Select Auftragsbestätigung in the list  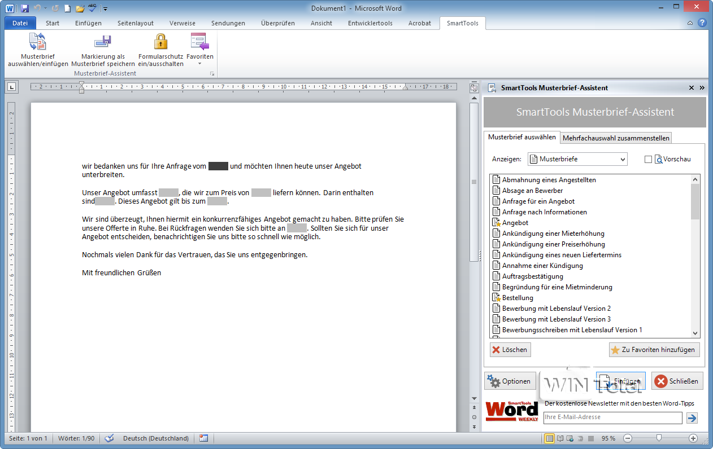tap(533, 276)
